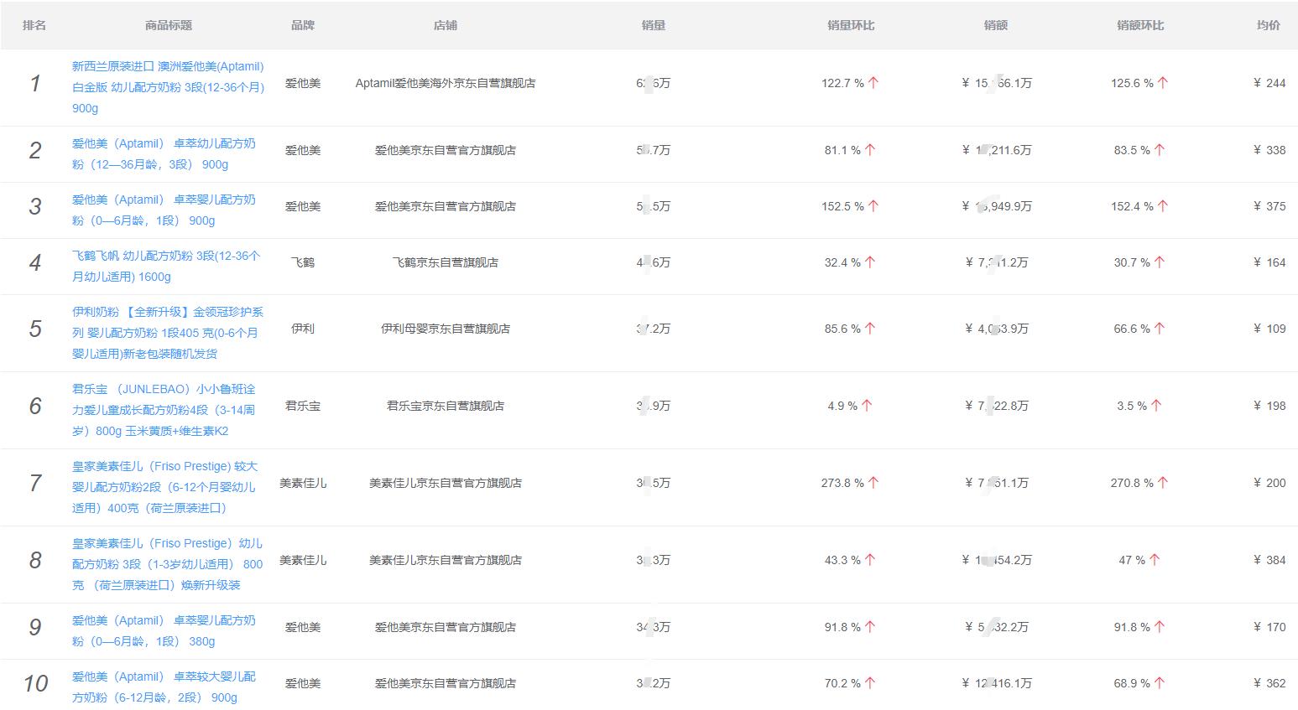Image resolution: width=1298 pixels, height=710 pixels.
Task: Open the 爱他美卓萃幼儿配方奶粉 3段 link
Action: [166, 153]
